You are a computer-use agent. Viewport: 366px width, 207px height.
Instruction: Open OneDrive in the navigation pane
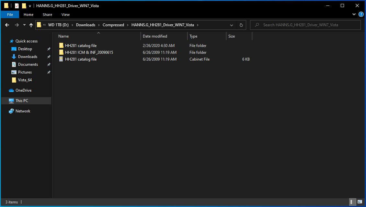click(x=23, y=90)
